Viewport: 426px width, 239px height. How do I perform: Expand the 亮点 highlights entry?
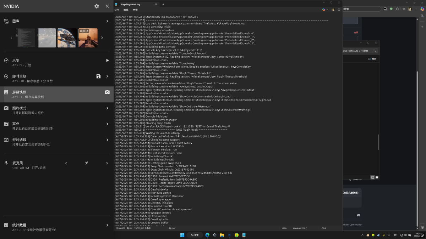[x=107, y=124]
